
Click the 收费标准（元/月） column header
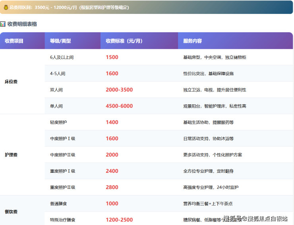click(x=124, y=41)
